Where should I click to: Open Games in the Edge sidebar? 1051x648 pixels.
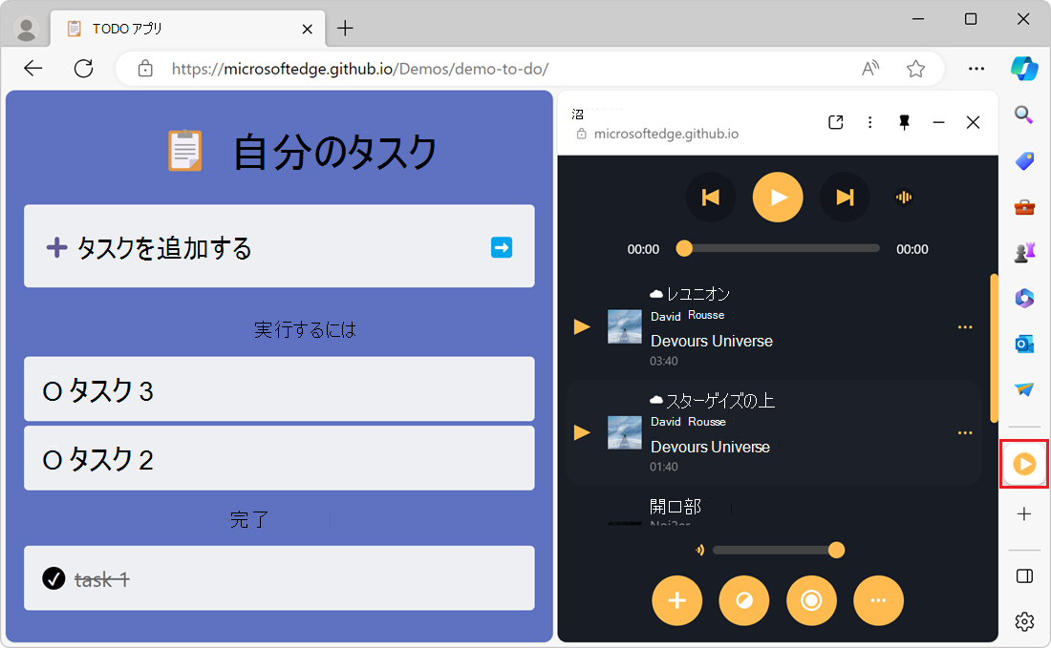pyautogui.click(x=1024, y=252)
